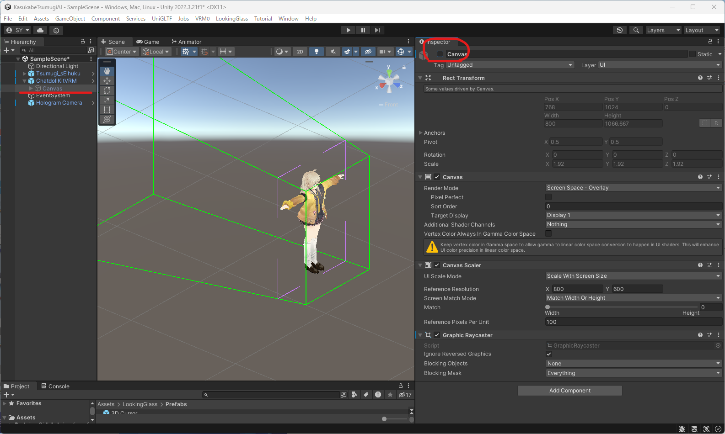Image resolution: width=725 pixels, height=434 pixels.
Task: Switch to the Animator tab
Action: click(x=186, y=42)
